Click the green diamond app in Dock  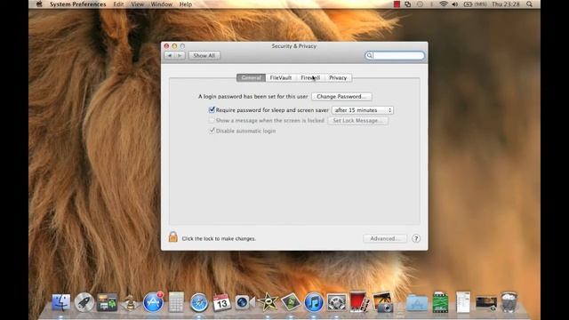click(291, 302)
